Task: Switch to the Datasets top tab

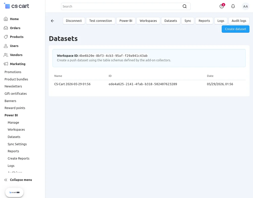Action: point(171,21)
